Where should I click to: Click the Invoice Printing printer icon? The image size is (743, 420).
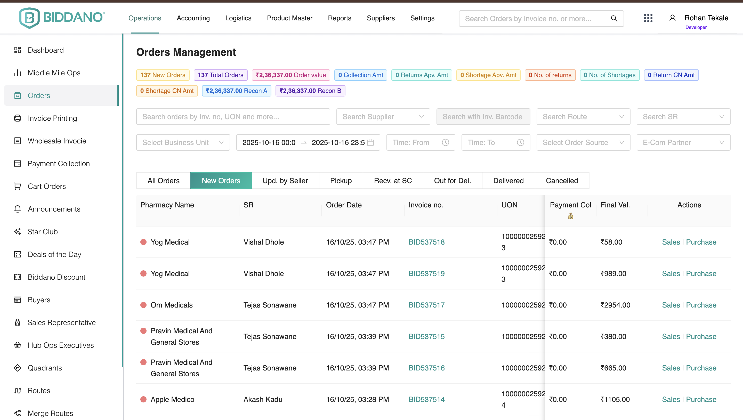pyautogui.click(x=18, y=118)
